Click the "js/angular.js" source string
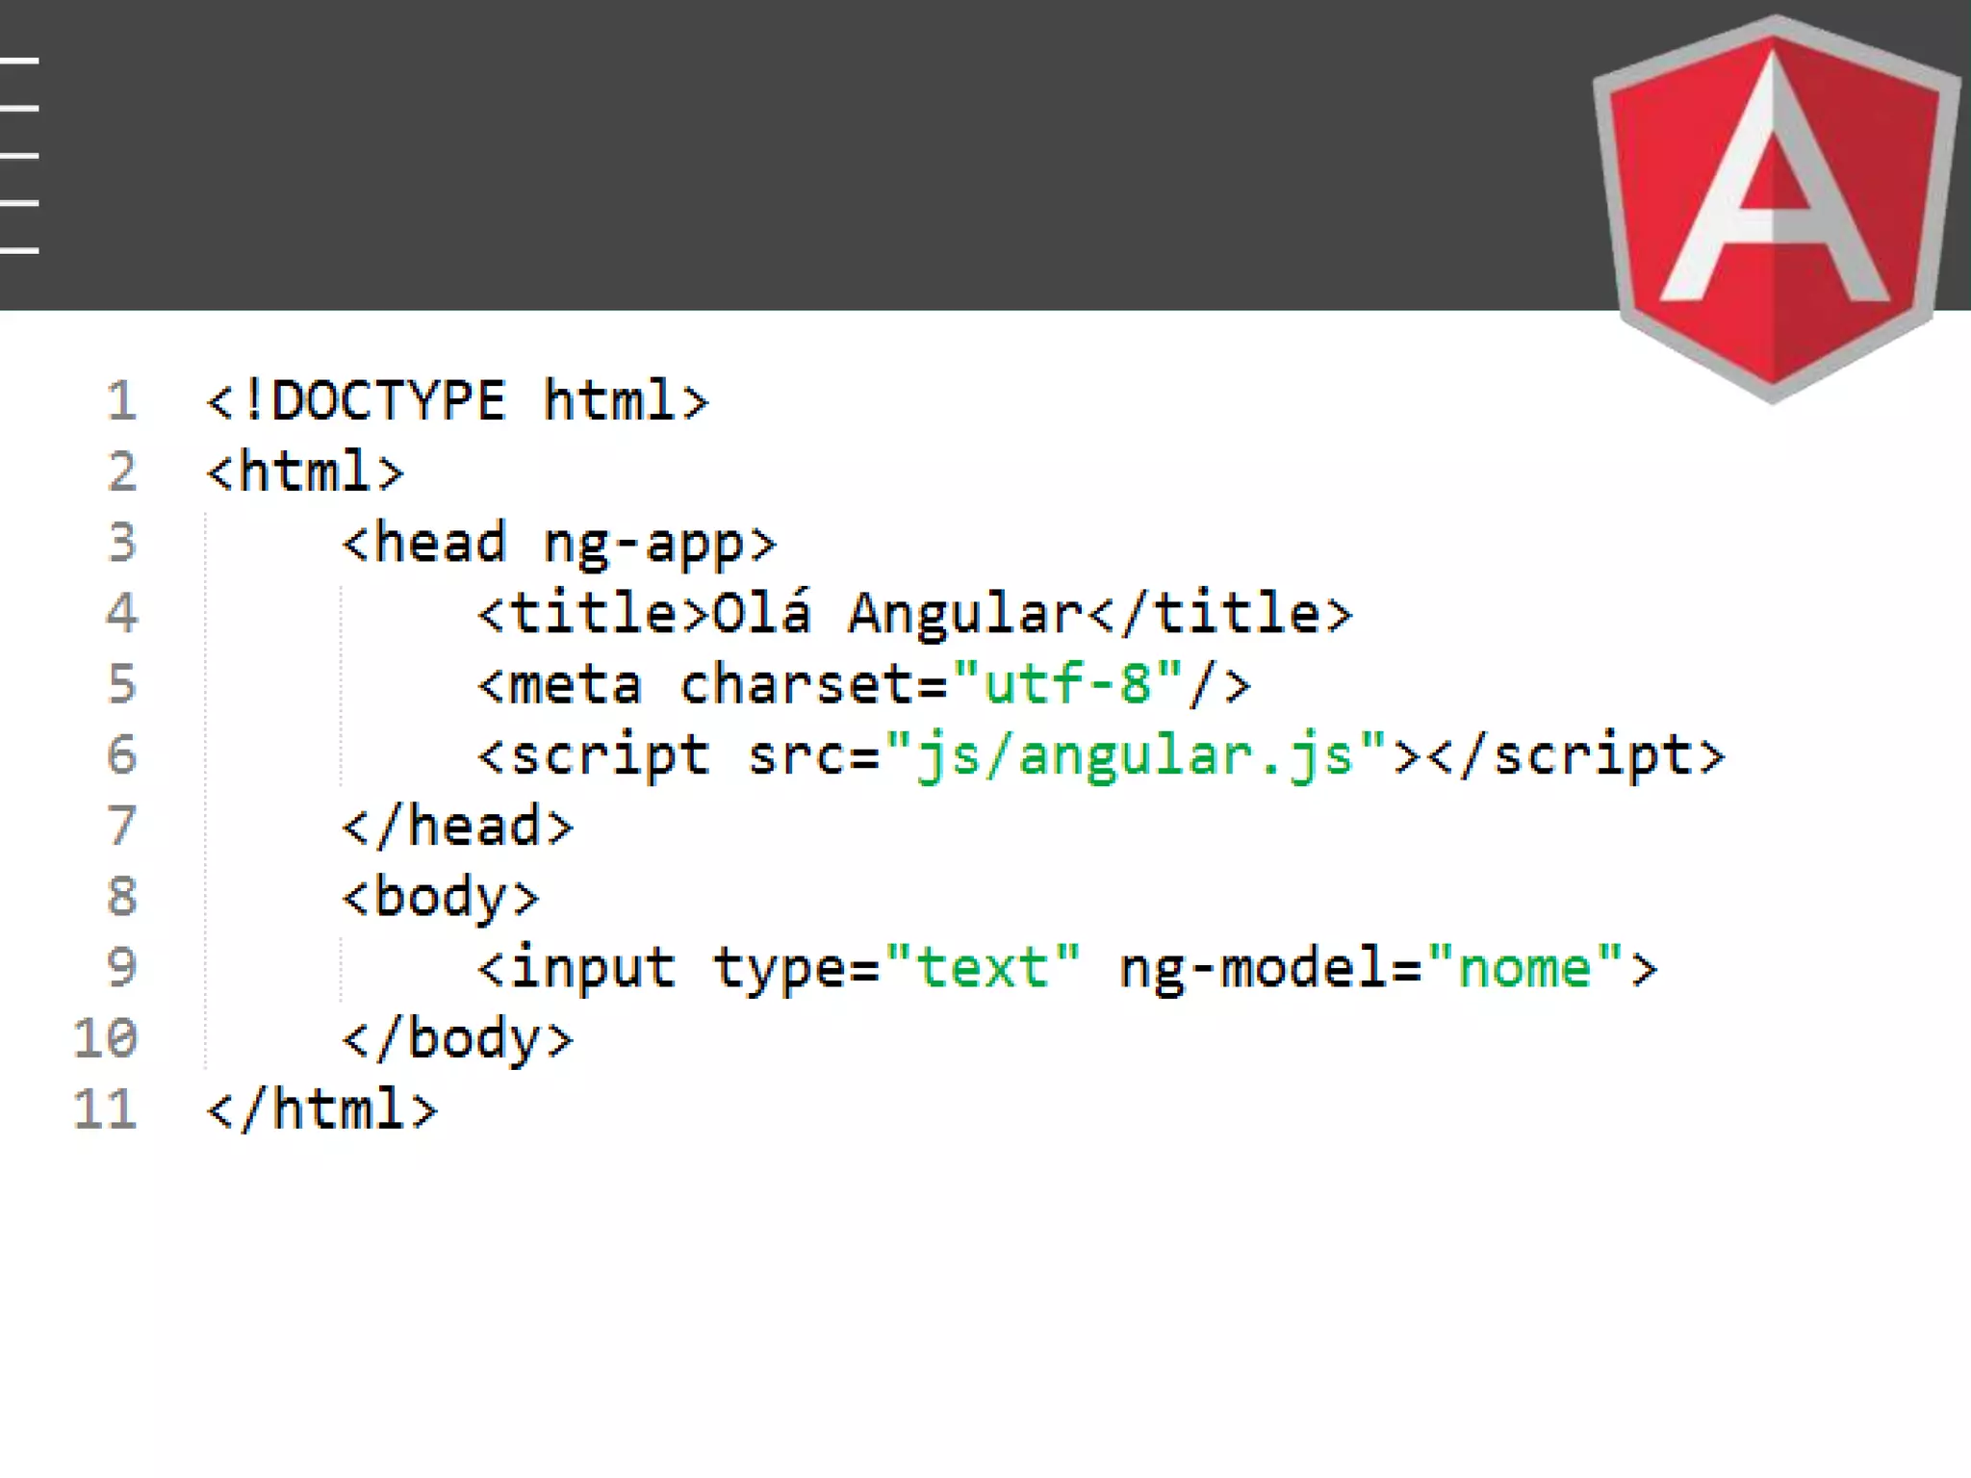1971x1478 pixels. [1136, 756]
